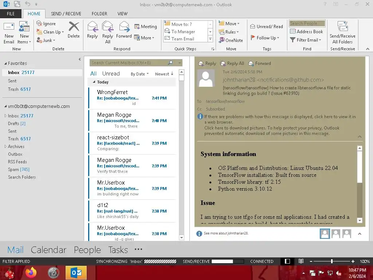Collapse the vm0b0t@computernewb.com account
This screenshot has height=280, width=373.
(5, 106)
